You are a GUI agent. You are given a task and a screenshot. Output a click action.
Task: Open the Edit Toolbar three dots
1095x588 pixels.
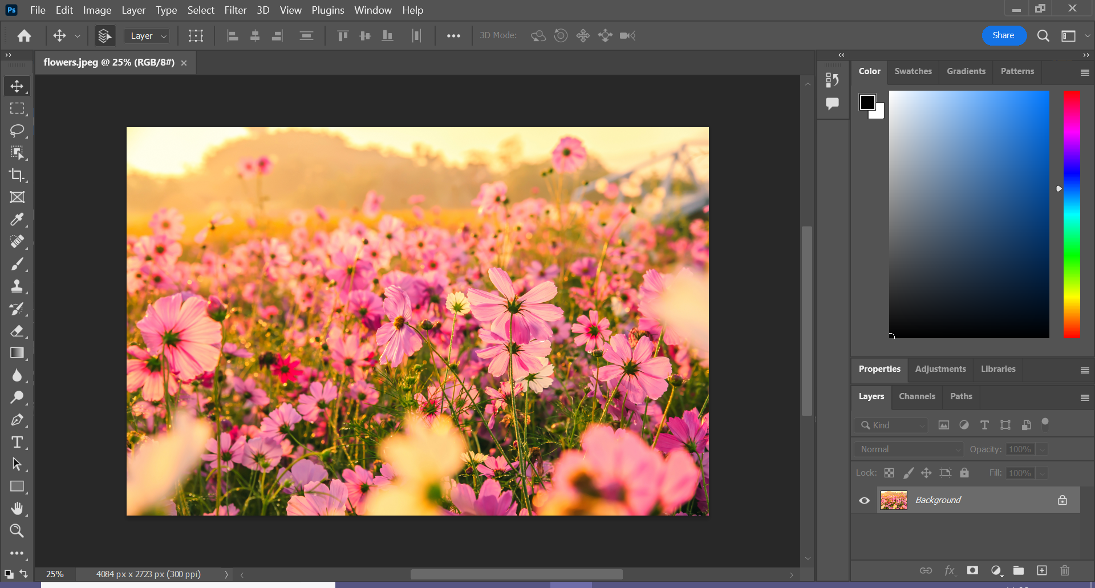pyautogui.click(x=17, y=553)
